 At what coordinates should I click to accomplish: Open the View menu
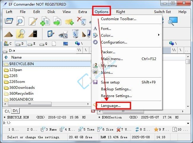tap(67, 12)
